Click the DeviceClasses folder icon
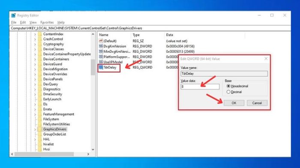 [40, 49]
